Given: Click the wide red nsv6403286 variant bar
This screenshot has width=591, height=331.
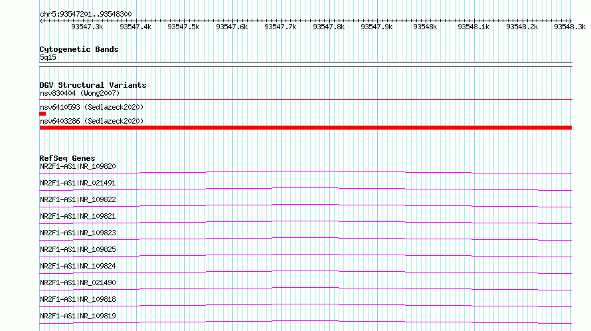Looking at the screenshot, I should (x=305, y=128).
